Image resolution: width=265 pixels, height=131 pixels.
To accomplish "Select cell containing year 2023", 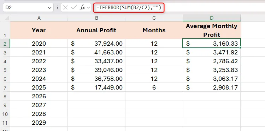I will pyautogui.click(x=39, y=70).
